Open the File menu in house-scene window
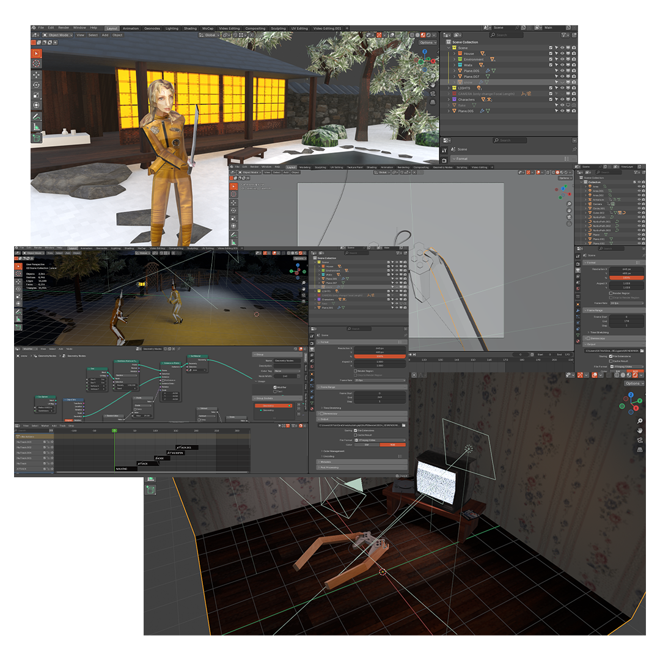Screen dimensions: 660x660 coord(41,28)
